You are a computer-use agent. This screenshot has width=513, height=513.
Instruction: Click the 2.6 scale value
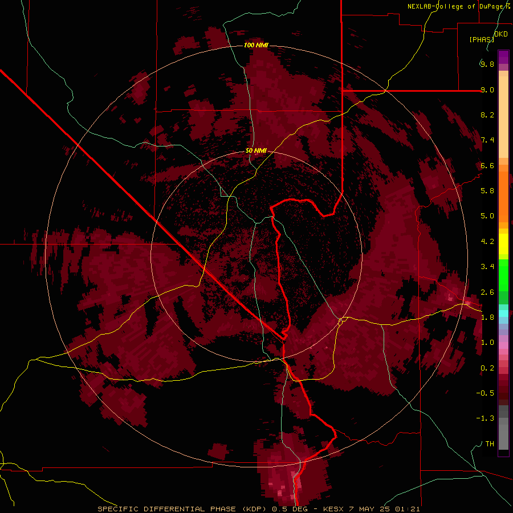point(487,292)
